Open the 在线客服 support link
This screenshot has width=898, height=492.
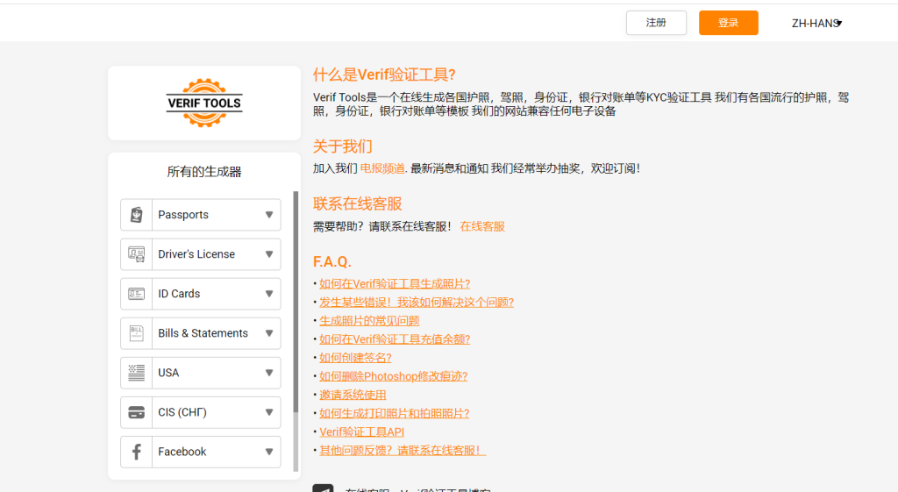click(482, 226)
